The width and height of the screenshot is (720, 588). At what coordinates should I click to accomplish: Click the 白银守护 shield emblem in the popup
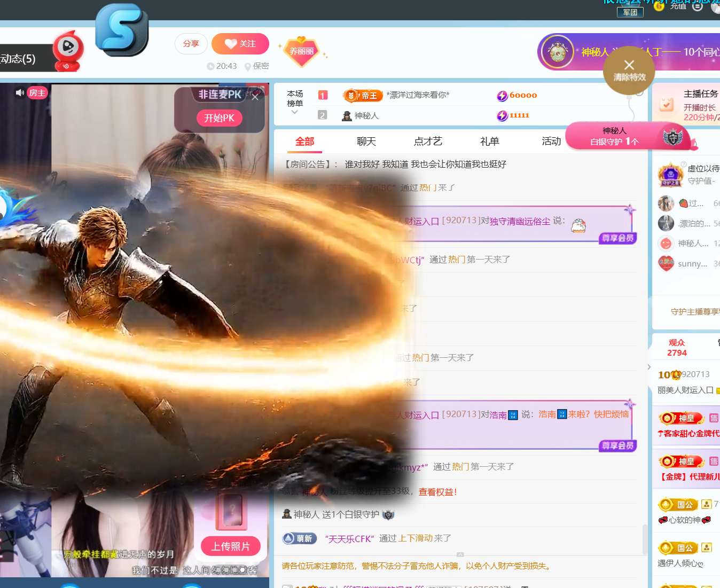coord(673,137)
